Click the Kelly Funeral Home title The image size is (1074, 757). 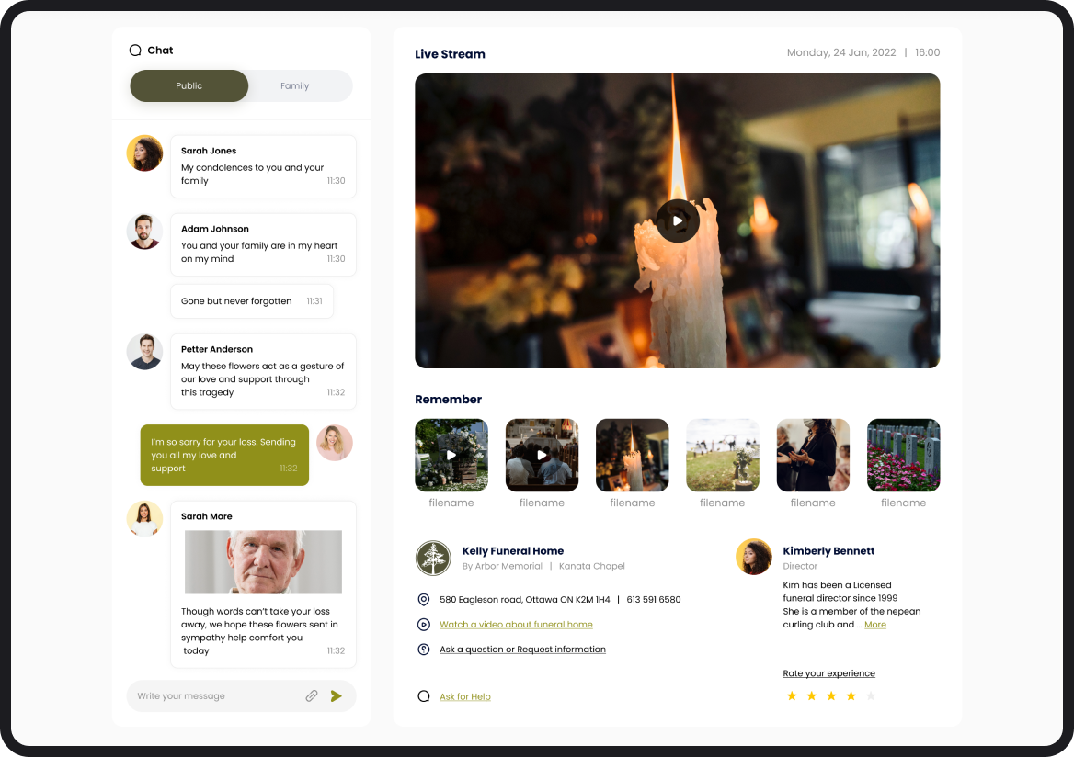click(x=513, y=551)
